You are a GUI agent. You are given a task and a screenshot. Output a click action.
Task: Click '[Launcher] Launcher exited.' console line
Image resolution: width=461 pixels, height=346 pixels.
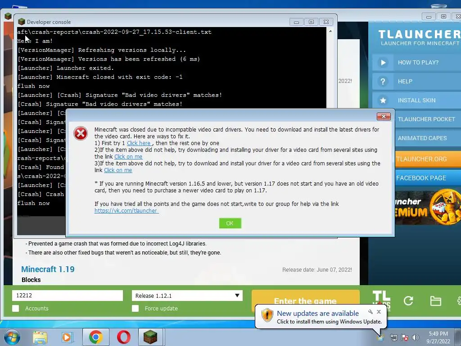pos(66,68)
